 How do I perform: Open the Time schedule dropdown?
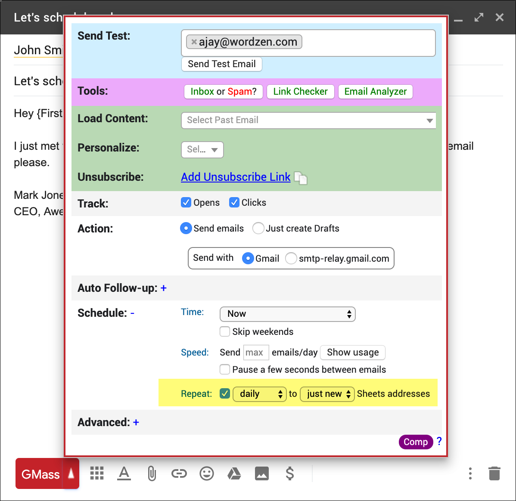pyautogui.click(x=287, y=314)
